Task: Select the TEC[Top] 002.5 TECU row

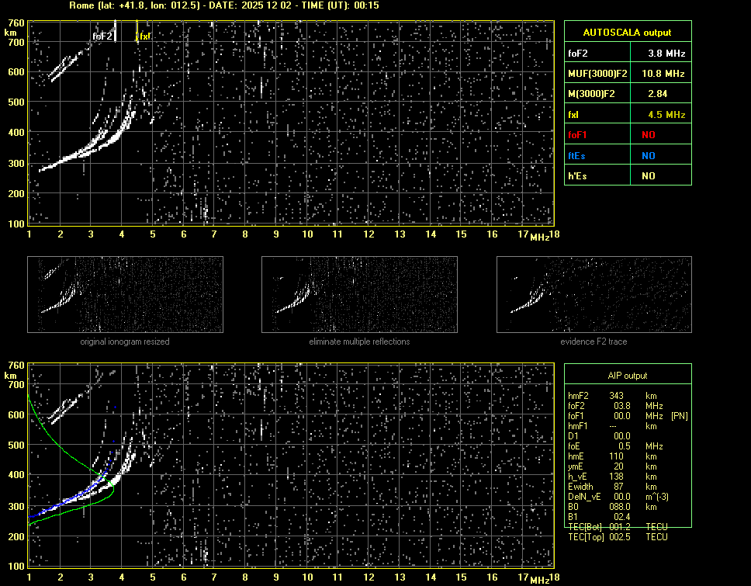Action: pos(617,537)
